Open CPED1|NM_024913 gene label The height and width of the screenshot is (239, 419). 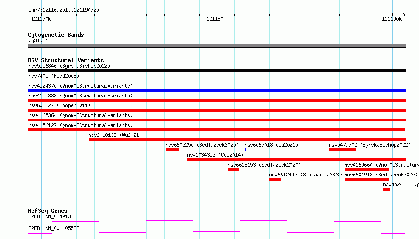click(49, 216)
